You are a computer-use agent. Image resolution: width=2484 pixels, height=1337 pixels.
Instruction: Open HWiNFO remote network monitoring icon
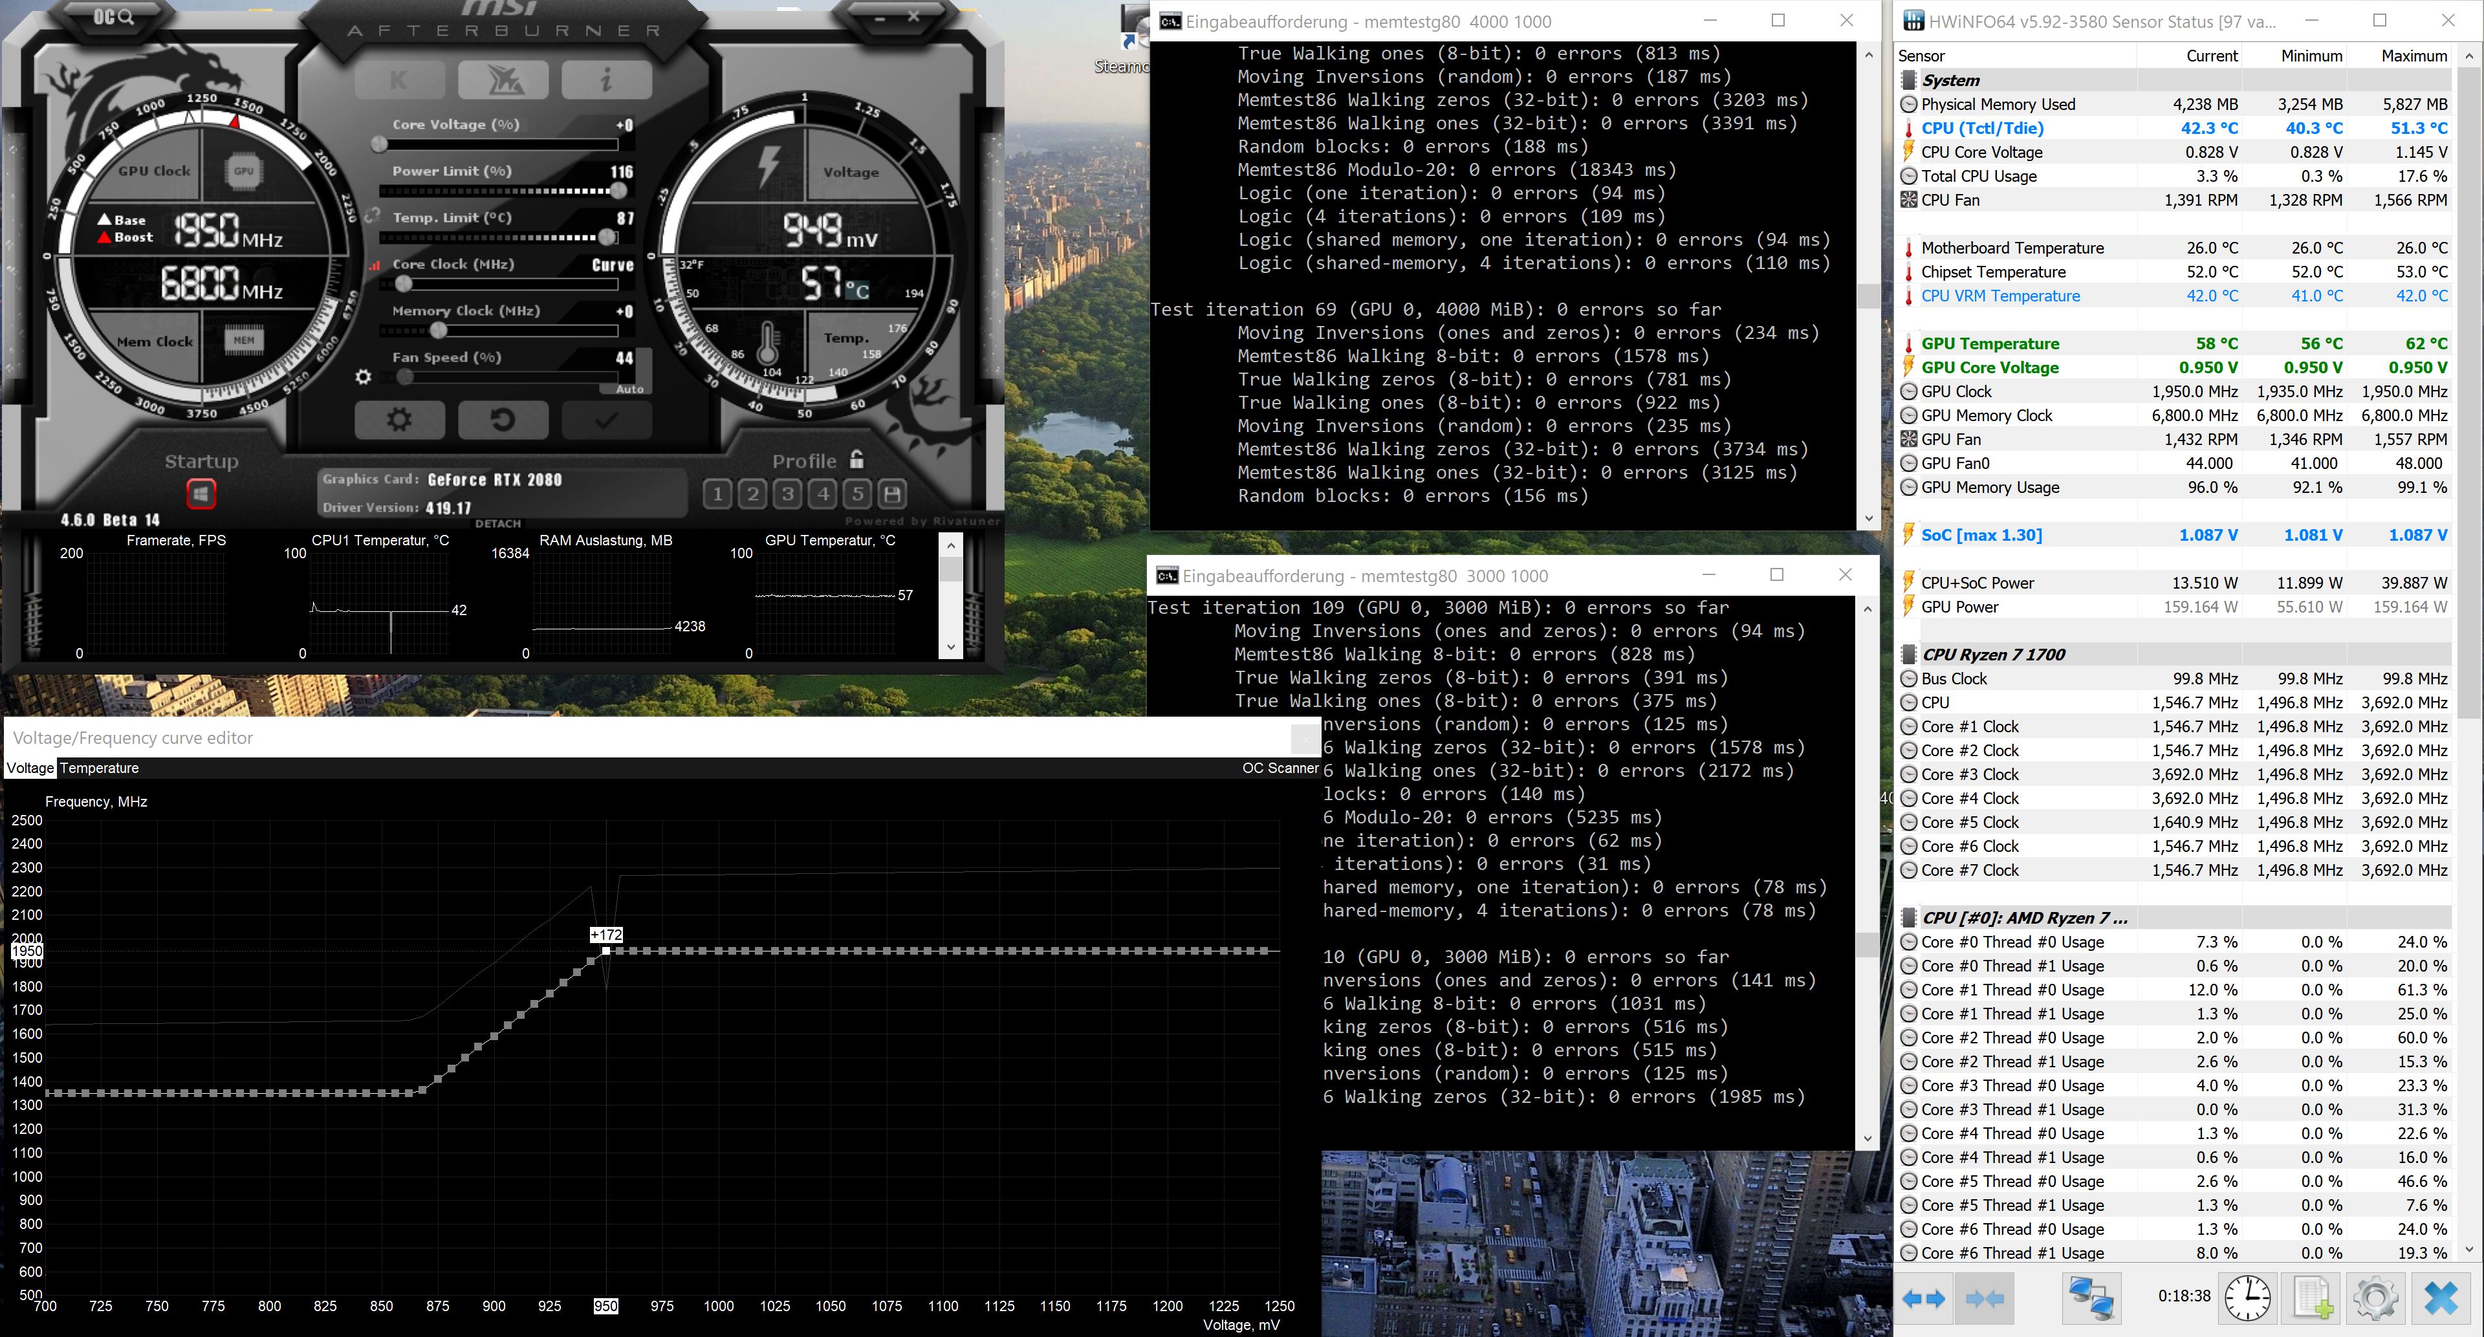(x=2091, y=1298)
